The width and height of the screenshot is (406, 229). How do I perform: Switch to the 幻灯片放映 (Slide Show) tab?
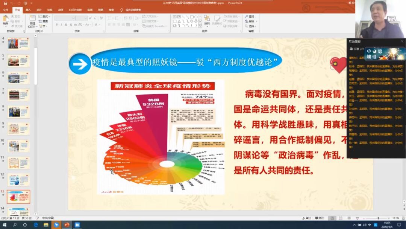click(74, 10)
